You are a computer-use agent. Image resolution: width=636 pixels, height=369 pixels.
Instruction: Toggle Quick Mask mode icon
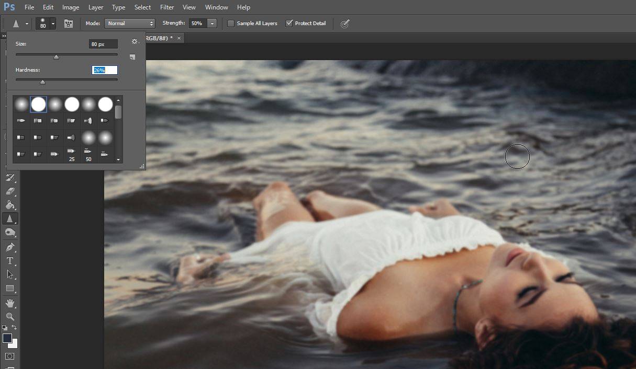[x=10, y=356]
